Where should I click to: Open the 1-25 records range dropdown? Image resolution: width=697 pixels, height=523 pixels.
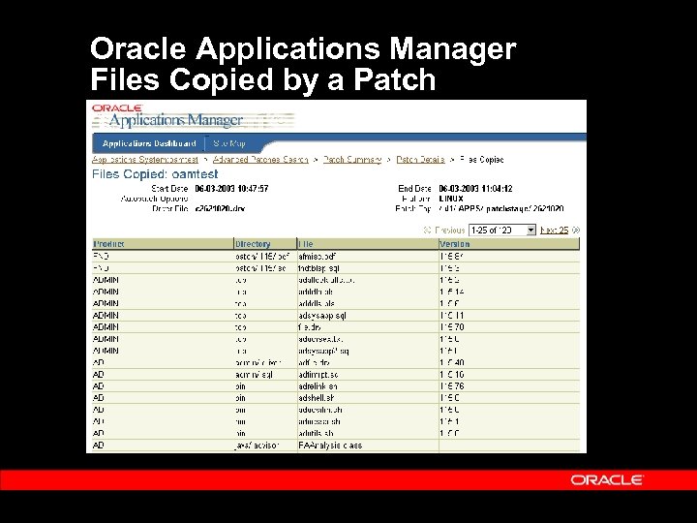pyautogui.click(x=502, y=230)
